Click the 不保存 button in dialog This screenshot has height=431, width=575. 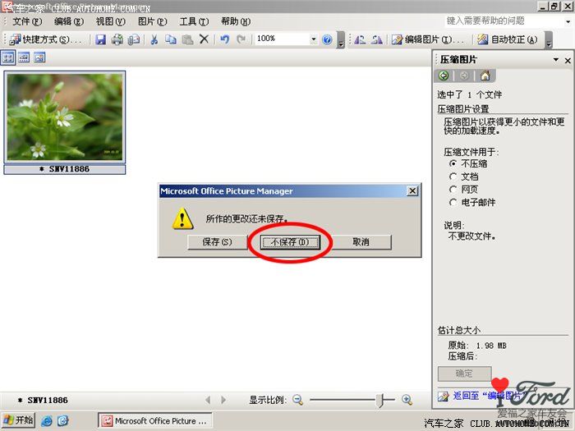[x=290, y=242]
